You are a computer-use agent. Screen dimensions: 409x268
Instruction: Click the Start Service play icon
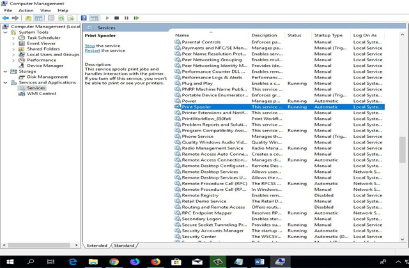point(107,18)
